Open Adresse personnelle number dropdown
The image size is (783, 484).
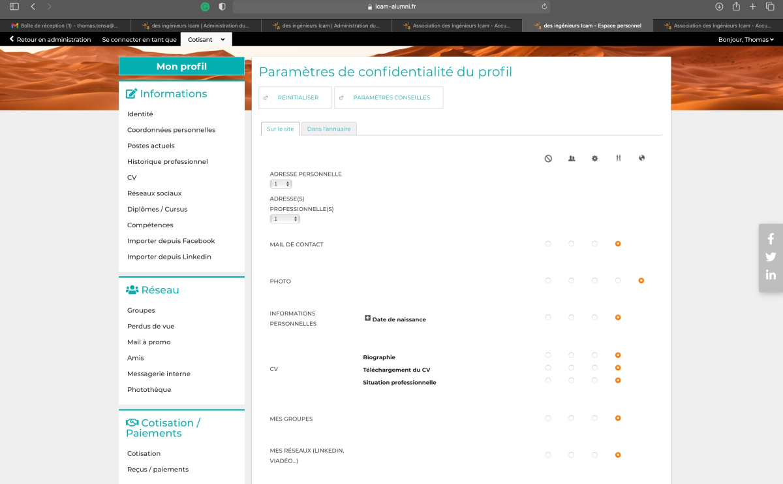pyautogui.click(x=282, y=184)
